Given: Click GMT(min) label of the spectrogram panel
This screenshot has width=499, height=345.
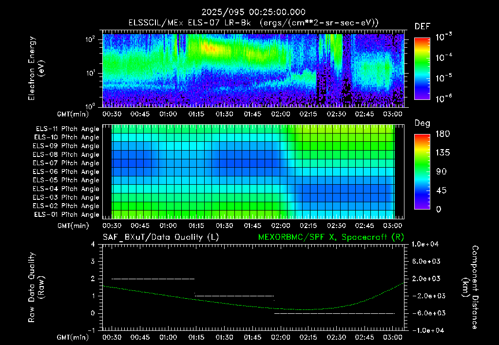Looking at the screenshot, I should pos(73,114).
